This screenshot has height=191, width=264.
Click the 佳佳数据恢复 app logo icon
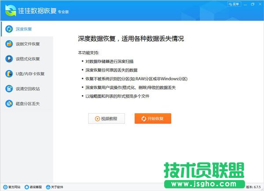click(11, 11)
